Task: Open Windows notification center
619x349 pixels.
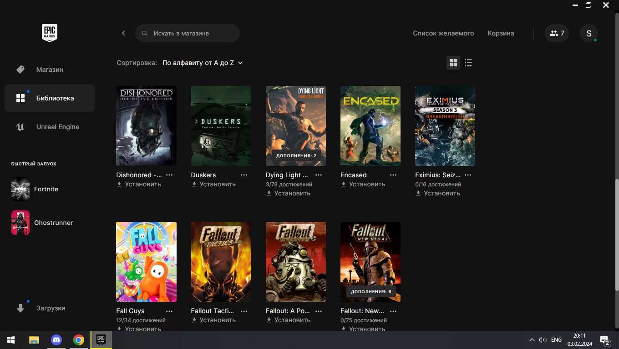Action: coord(605,340)
